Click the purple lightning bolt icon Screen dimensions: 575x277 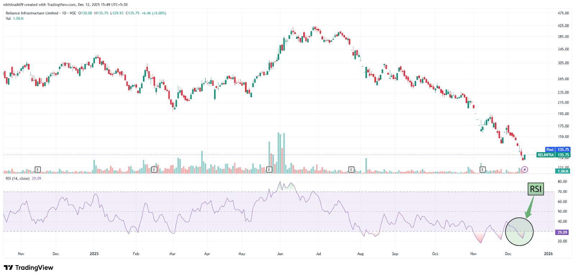click(x=525, y=169)
